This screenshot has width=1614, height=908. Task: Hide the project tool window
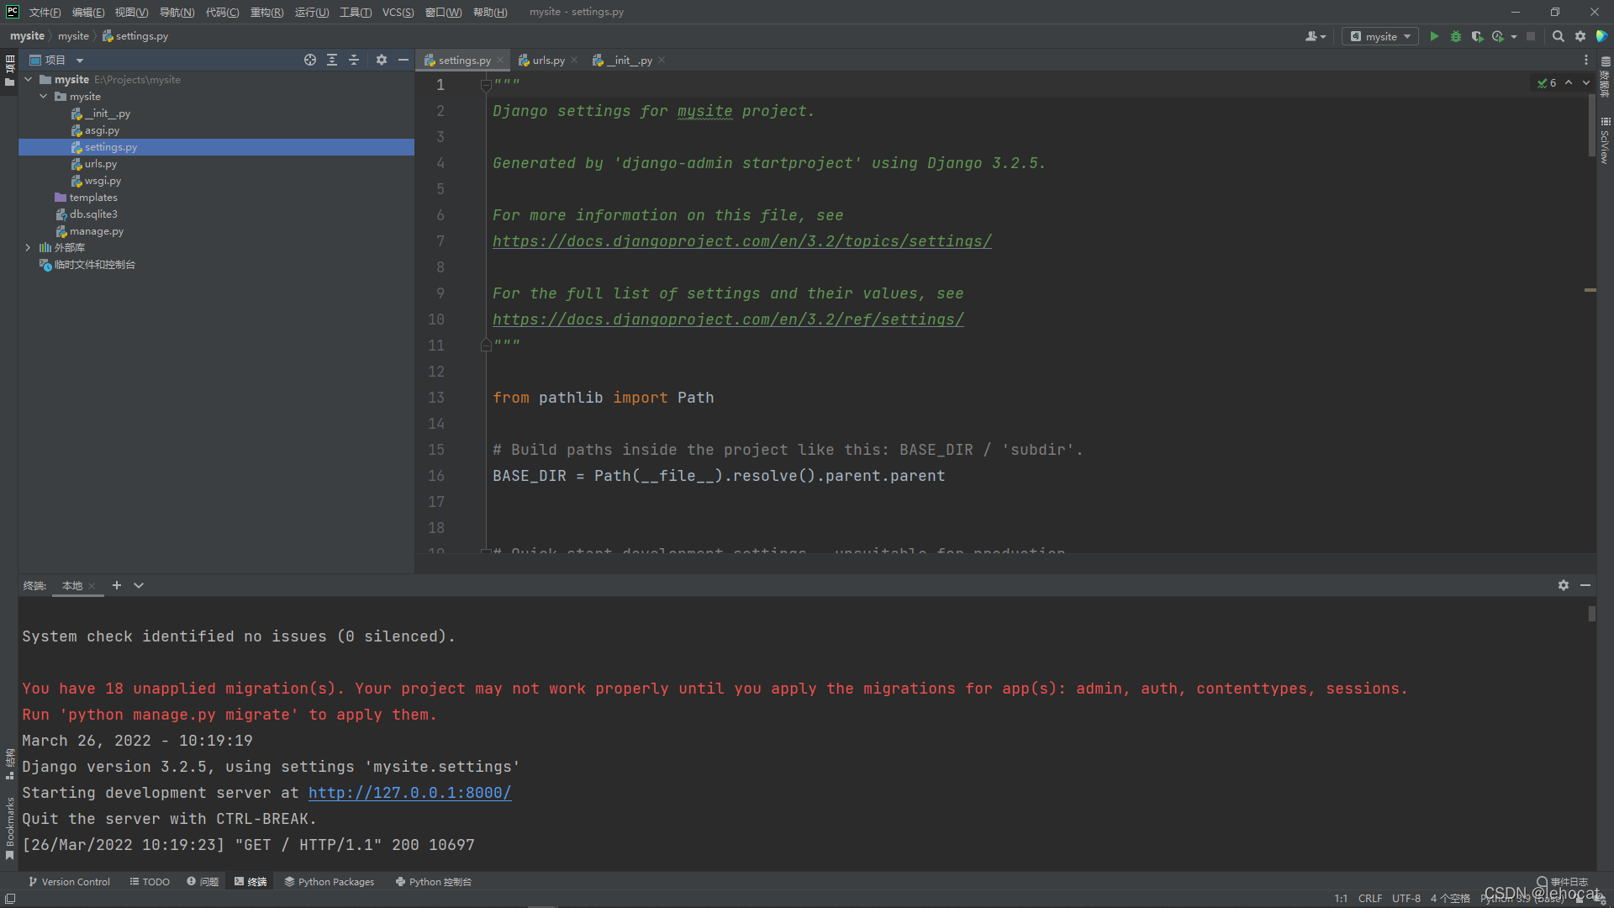(403, 60)
